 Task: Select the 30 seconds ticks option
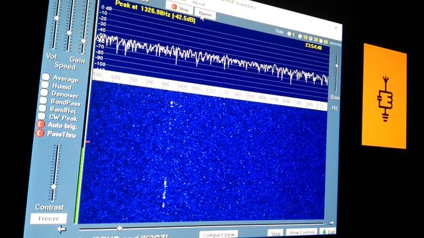311,38
